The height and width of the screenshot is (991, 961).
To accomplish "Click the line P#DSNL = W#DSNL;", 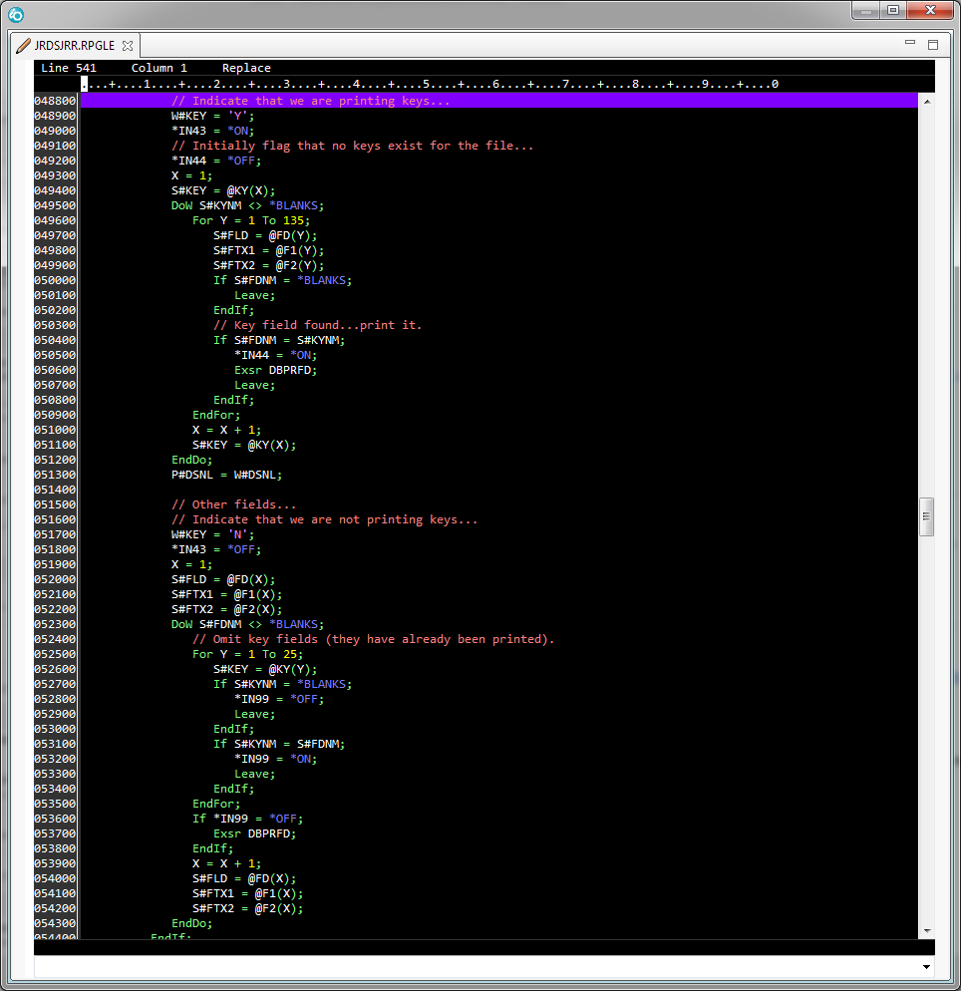I will [226, 475].
